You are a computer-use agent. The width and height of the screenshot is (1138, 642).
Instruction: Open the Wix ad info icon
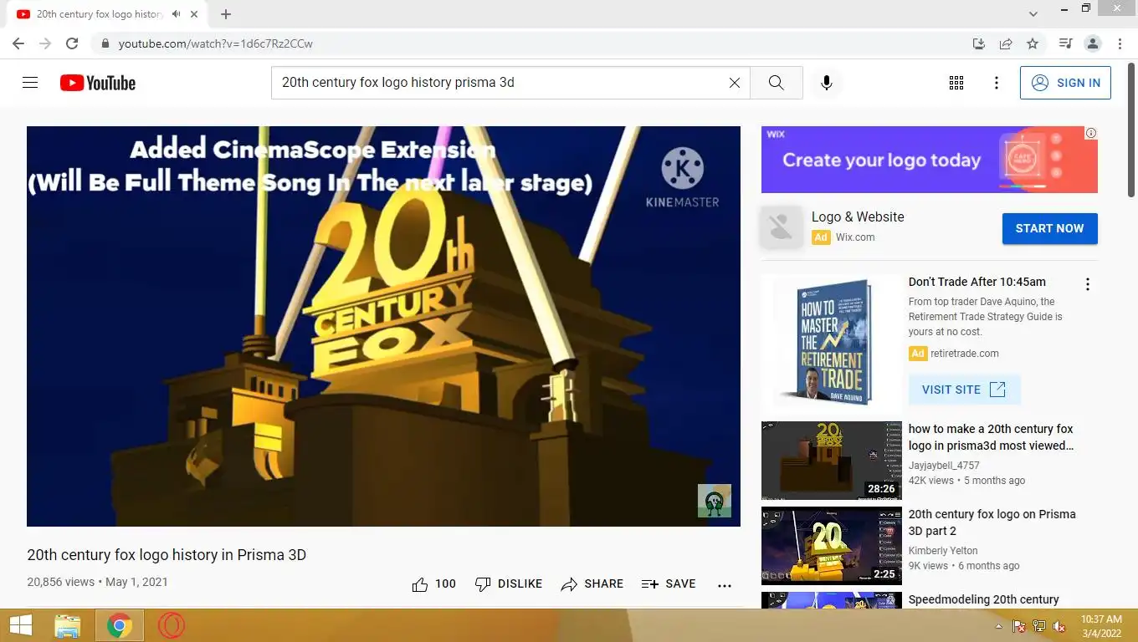pyautogui.click(x=1090, y=133)
